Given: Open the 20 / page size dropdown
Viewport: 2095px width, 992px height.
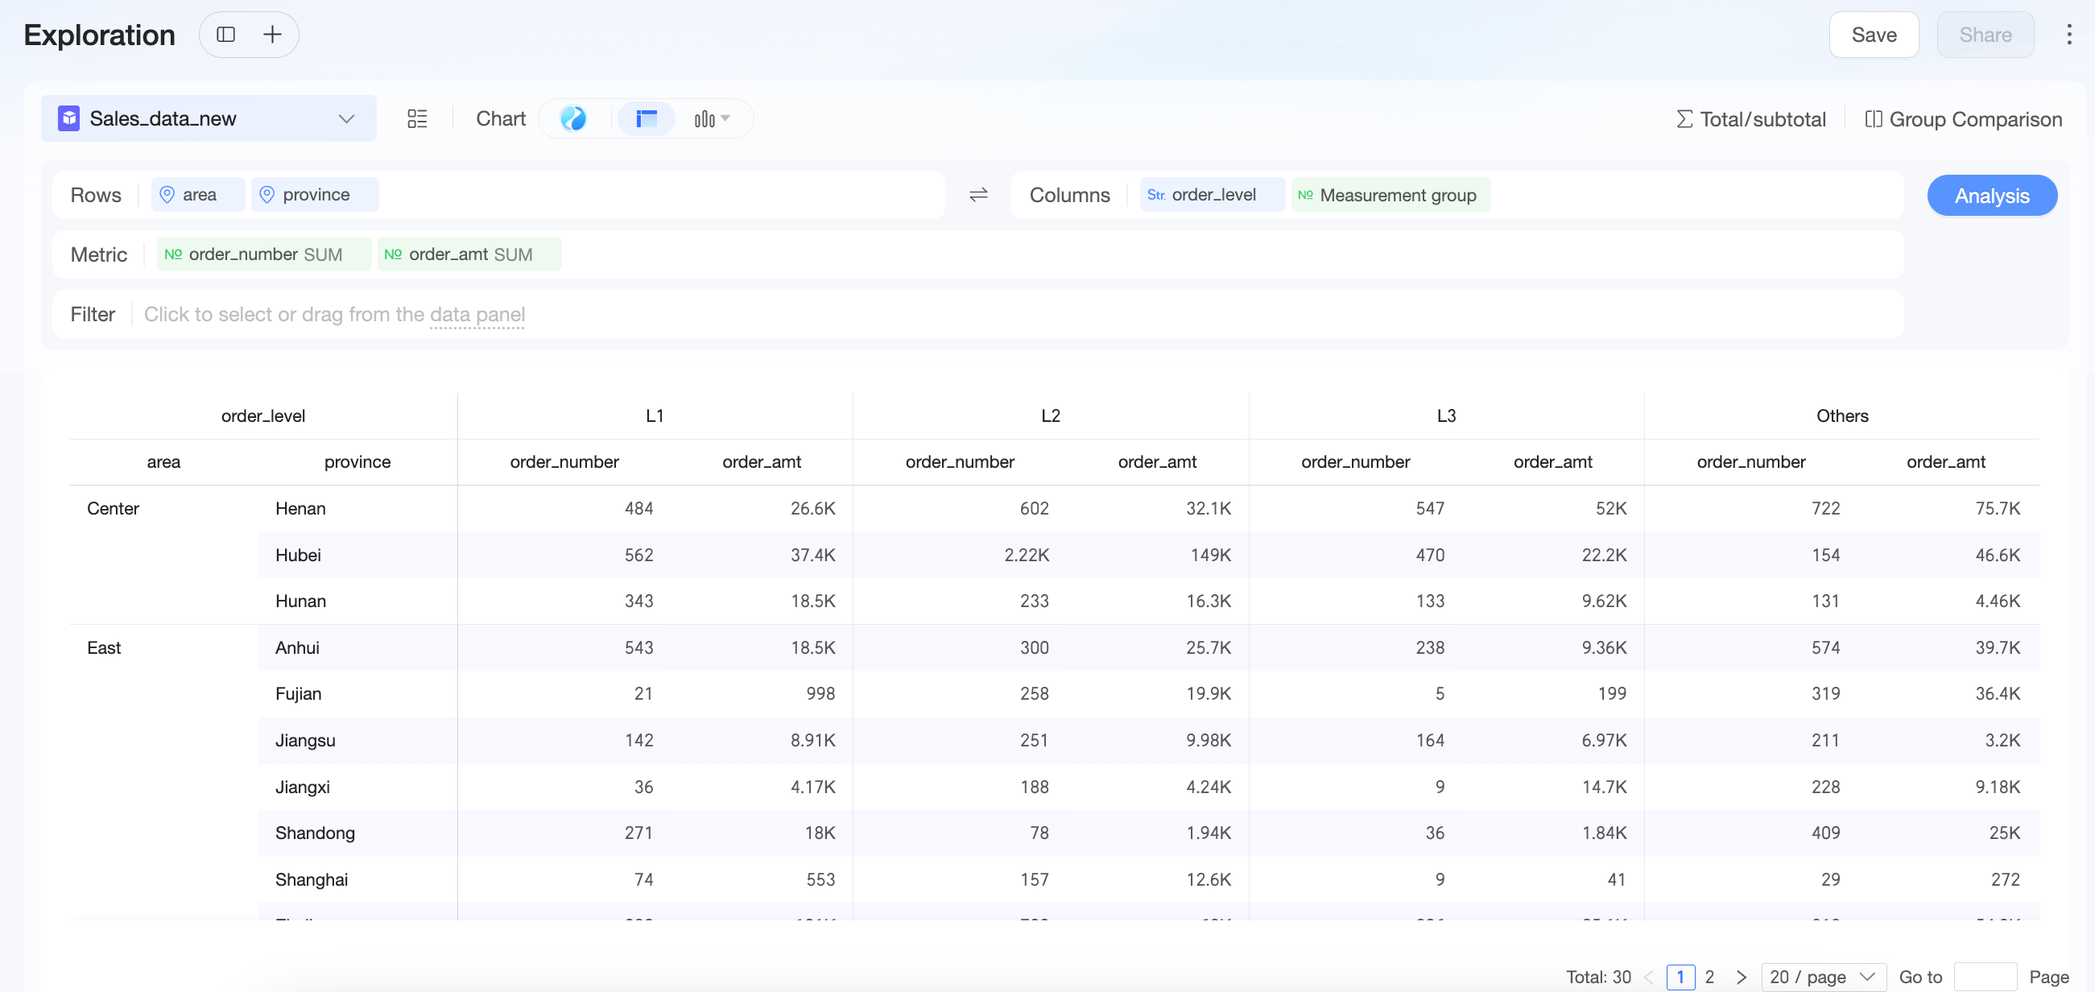Looking at the screenshot, I should [1824, 977].
